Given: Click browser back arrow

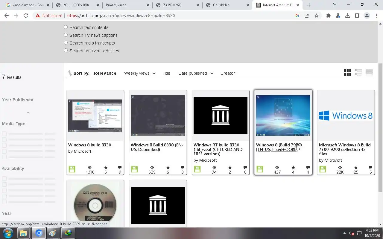Looking at the screenshot, I should [x=7, y=16].
